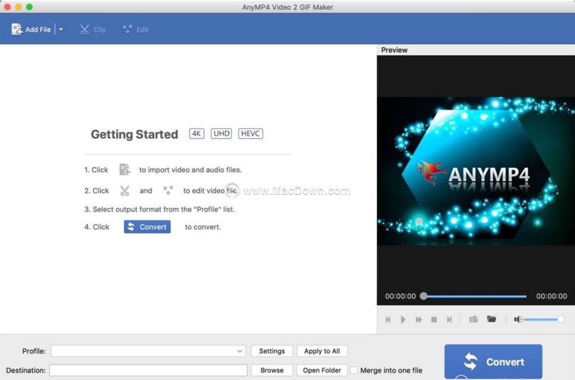The height and width of the screenshot is (380, 575).
Task: Skip to previous in preview player
Action: point(388,319)
